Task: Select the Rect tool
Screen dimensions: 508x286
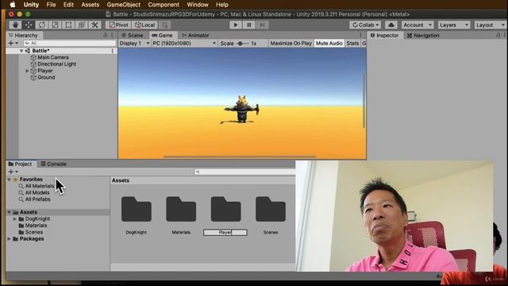Action: coord(68,25)
